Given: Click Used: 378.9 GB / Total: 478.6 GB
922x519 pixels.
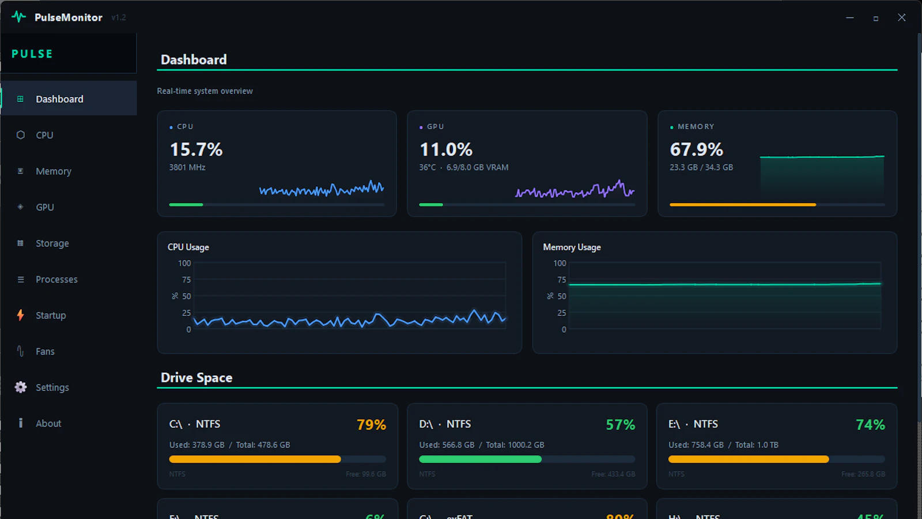Looking at the screenshot, I should click(229, 445).
